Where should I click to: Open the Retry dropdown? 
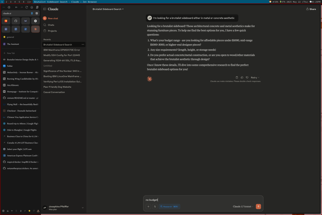pyautogui.click(x=255, y=77)
